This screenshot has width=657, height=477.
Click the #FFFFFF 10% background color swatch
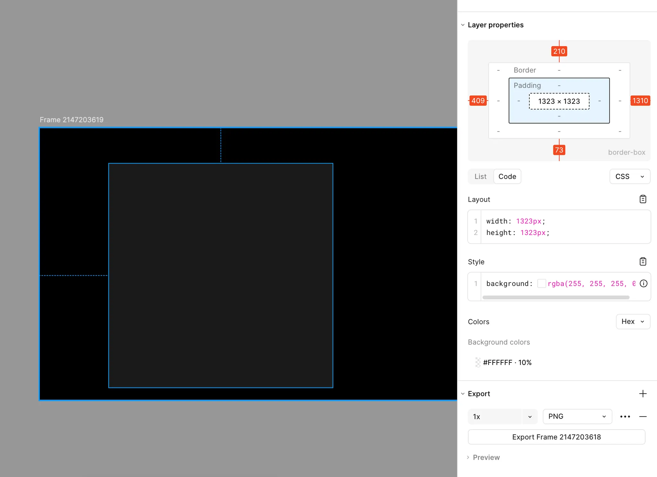point(478,362)
